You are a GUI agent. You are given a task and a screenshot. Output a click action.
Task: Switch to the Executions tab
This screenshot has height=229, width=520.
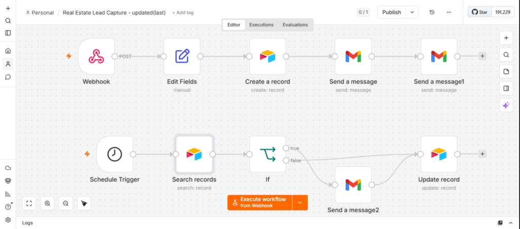[x=262, y=25]
